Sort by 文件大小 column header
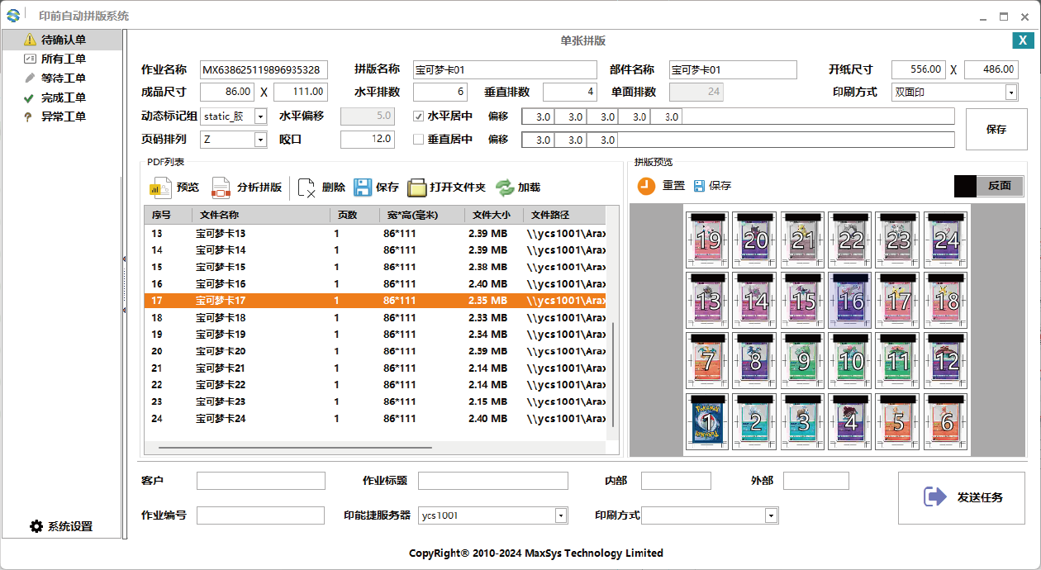The image size is (1041, 570). [493, 215]
